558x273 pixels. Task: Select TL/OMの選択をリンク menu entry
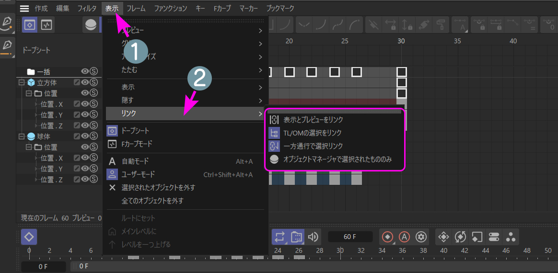coord(312,133)
